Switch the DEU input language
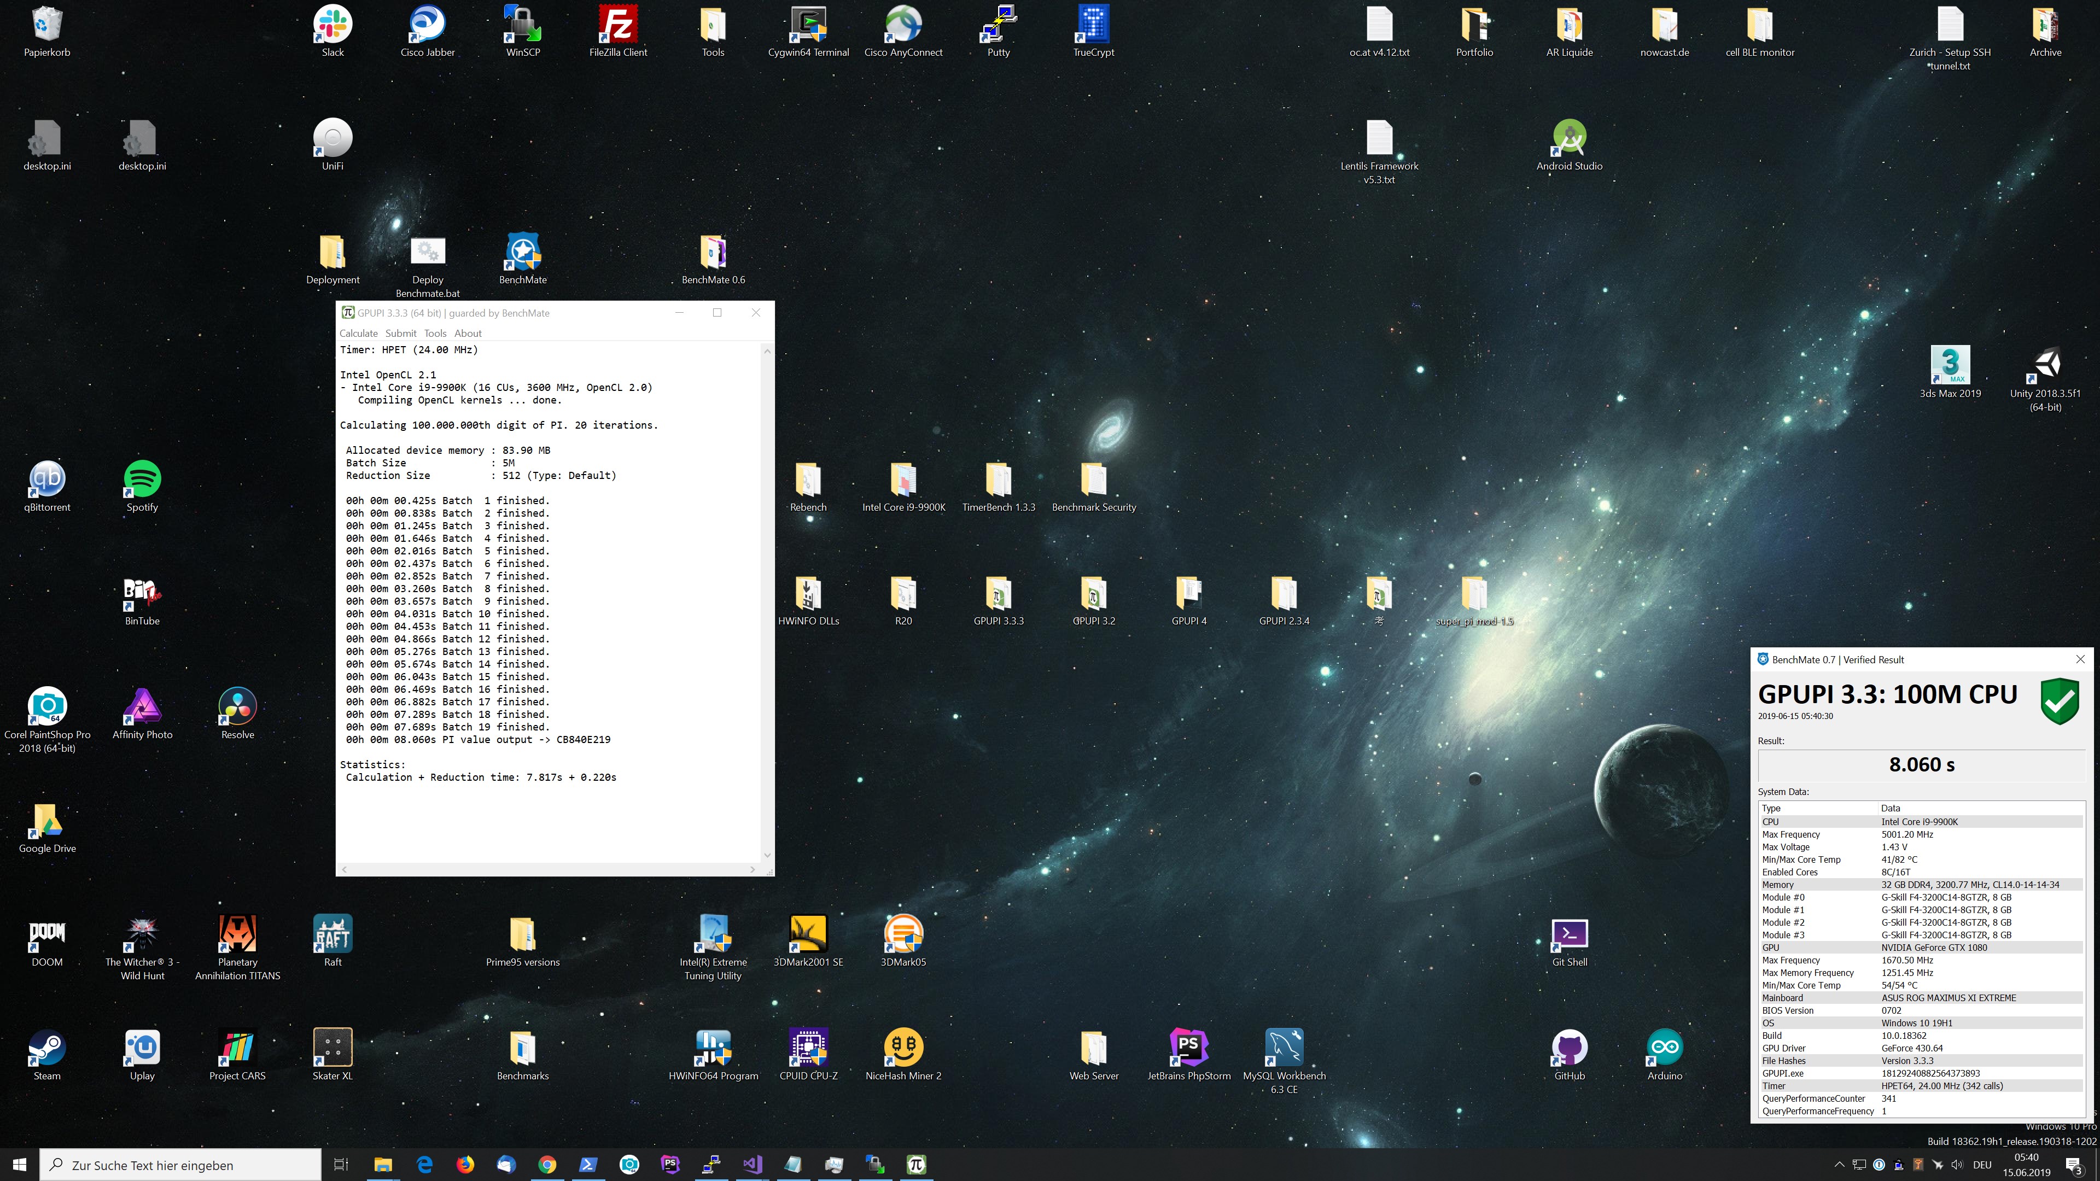 click(1982, 1165)
